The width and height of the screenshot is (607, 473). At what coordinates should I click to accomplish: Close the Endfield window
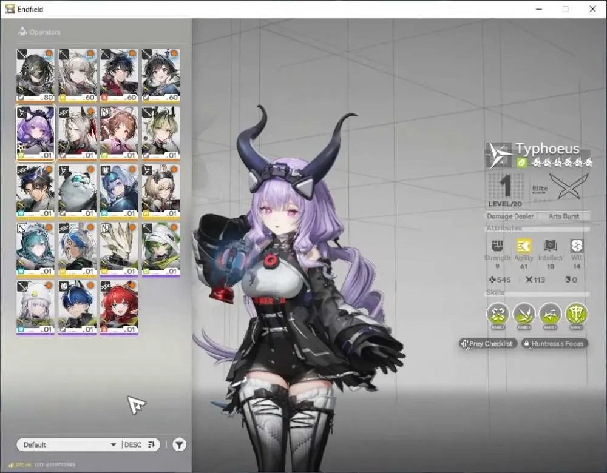click(x=592, y=9)
